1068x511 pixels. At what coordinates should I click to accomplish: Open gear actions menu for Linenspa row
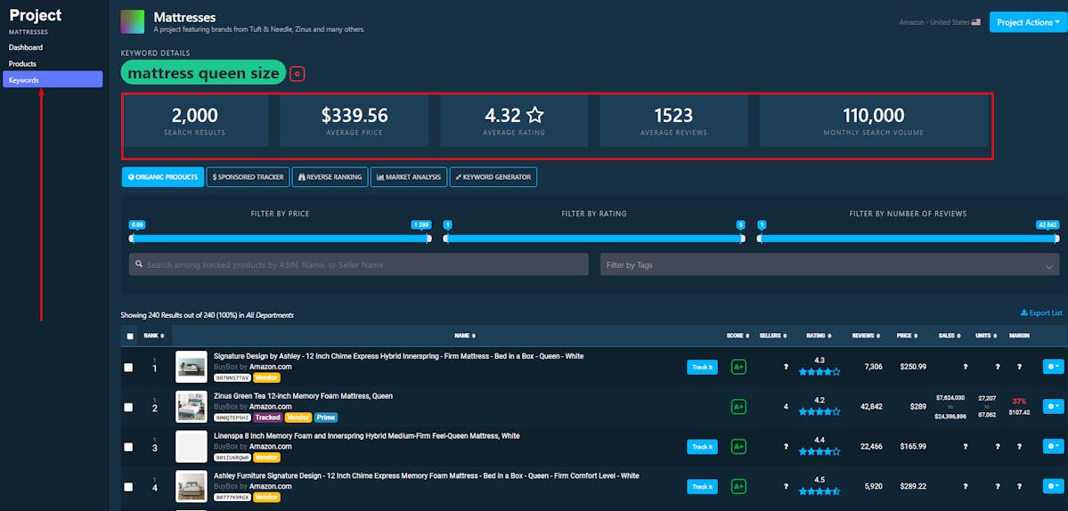[x=1052, y=447]
